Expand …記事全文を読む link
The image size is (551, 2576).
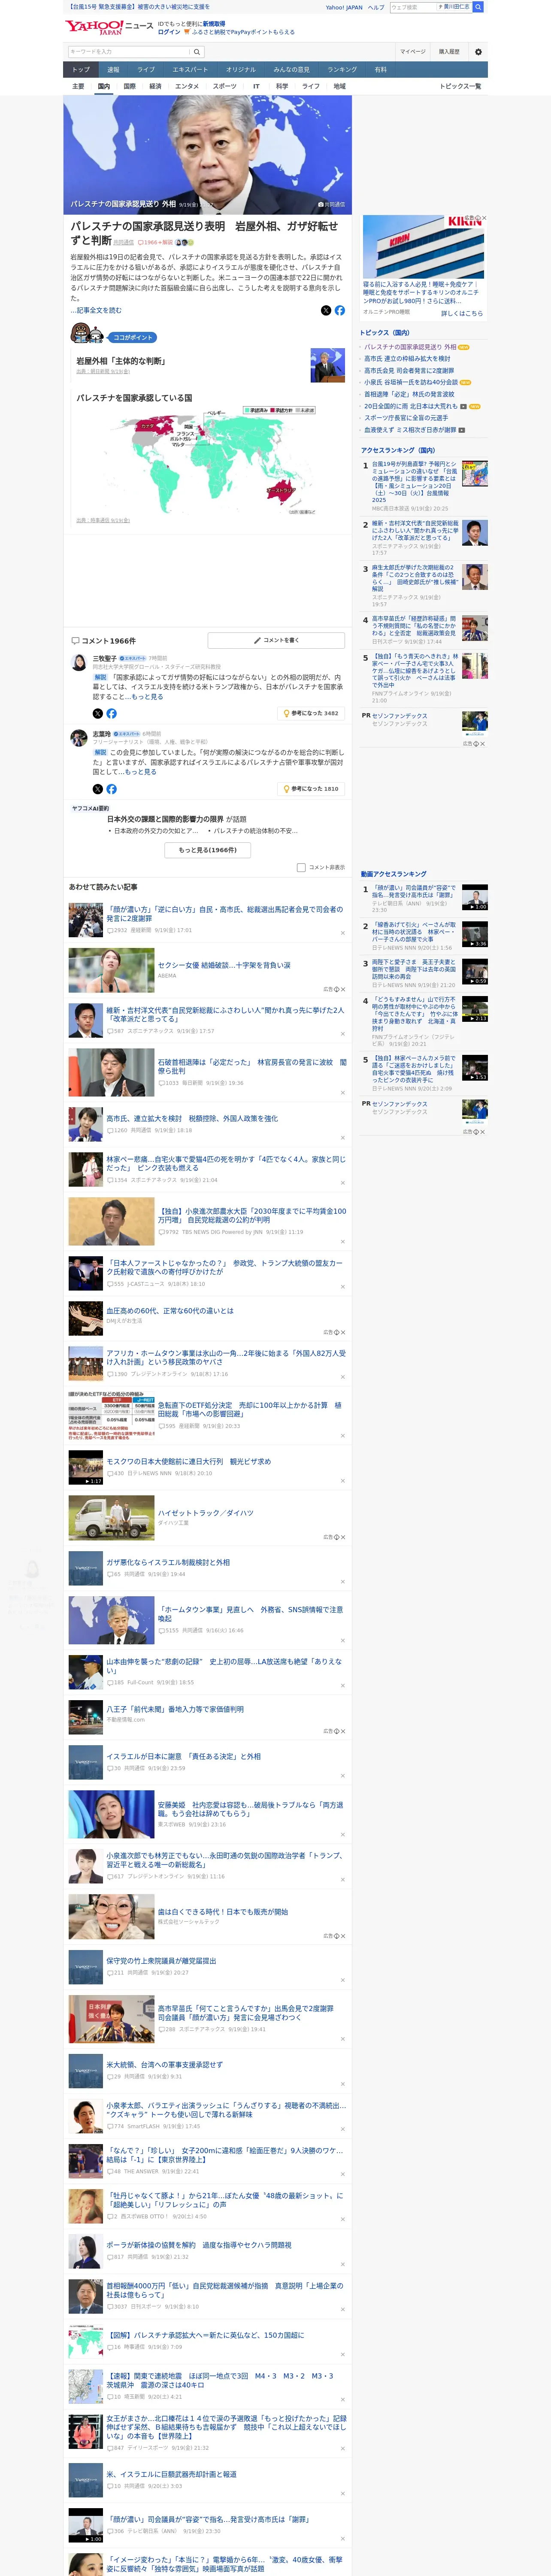coord(96,310)
